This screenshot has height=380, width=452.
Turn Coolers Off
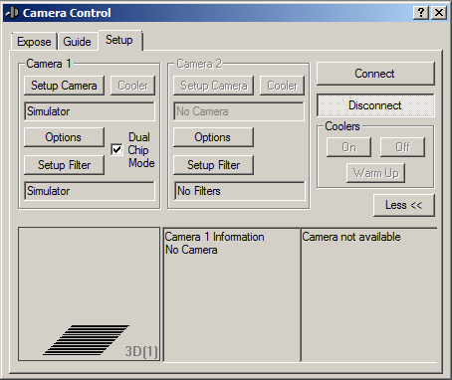point(402,147)
